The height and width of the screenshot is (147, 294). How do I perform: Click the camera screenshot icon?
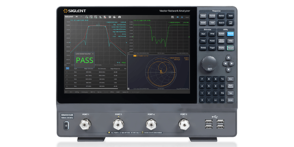pos(119,16)
